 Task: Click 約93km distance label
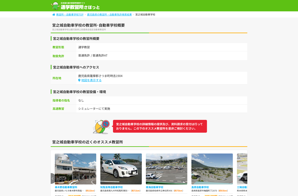coord(223,191)
